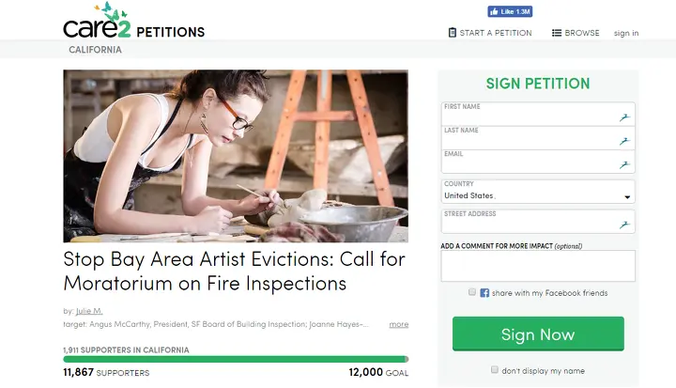This screenshot has height=388, width=676.
Task: Visit author Julie M.'s profile
Action: 89,311
